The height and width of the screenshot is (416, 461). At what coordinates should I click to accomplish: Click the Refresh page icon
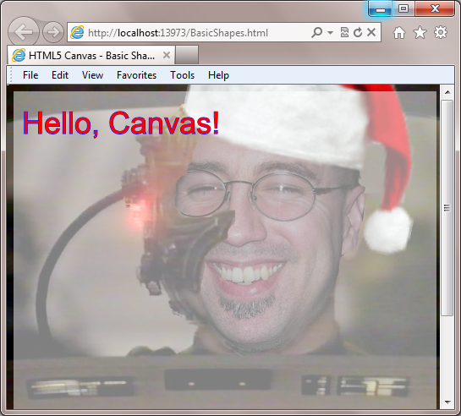[x=358, y=32]
